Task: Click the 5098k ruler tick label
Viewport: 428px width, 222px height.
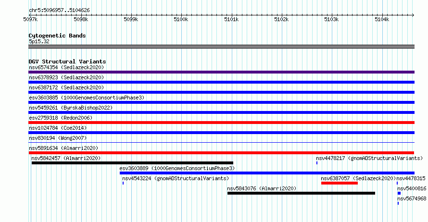Action: coord(81,19)
